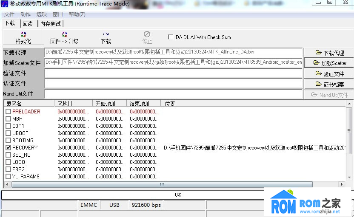Select the PRELOADER row name
Screen dimensions: 354x217
(26, 111)
